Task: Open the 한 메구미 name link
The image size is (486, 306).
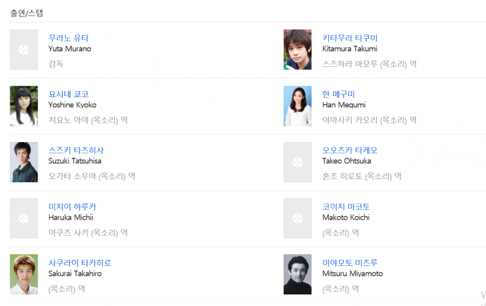Action: click(338, 94)
